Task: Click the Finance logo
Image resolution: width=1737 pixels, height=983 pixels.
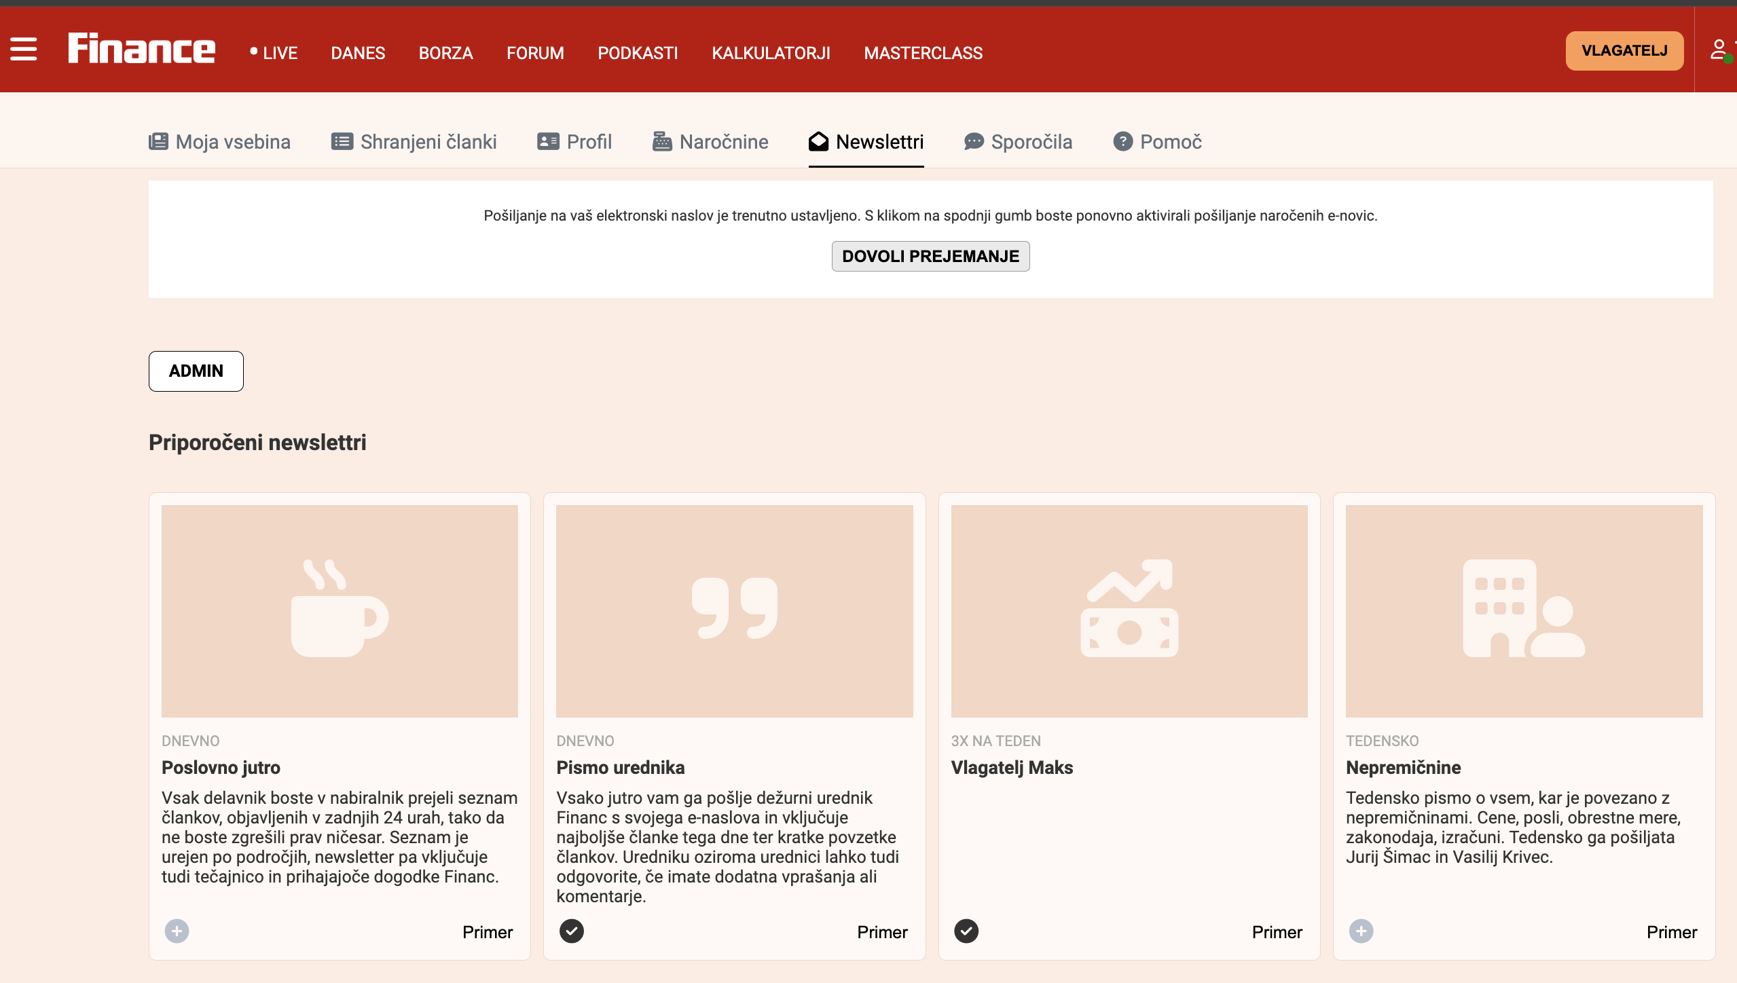Action: click(141, 48)
